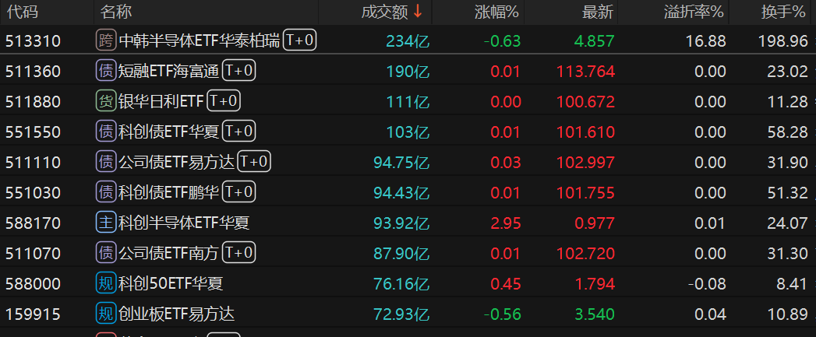Click the 跨 badge on 中韩半导体ETF row
This screenshot has height=337, width=816.
106,40
